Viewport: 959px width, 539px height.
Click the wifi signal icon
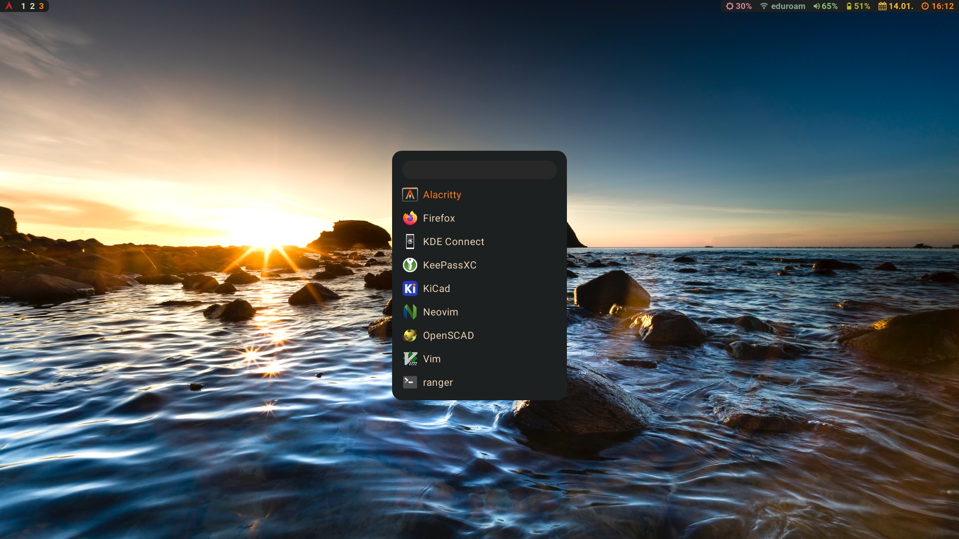click(764, 6)
